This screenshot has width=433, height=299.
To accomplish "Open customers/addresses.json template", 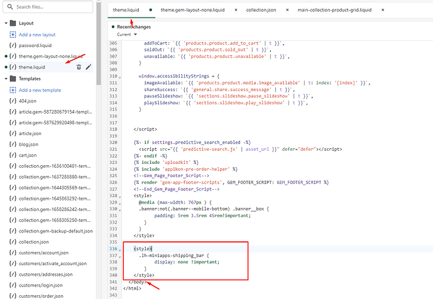I will tap(46, 275).
